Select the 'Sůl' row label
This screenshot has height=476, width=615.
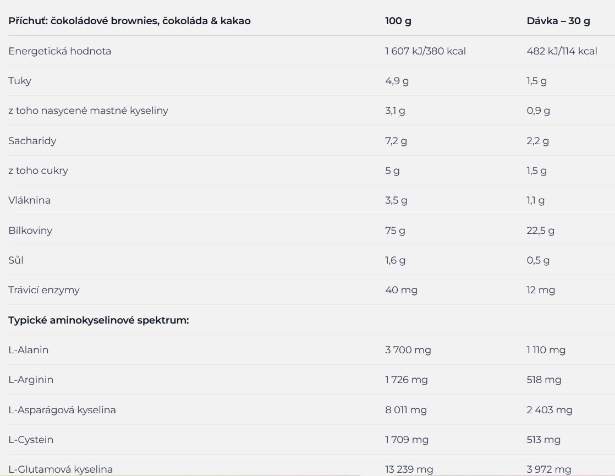16,260
